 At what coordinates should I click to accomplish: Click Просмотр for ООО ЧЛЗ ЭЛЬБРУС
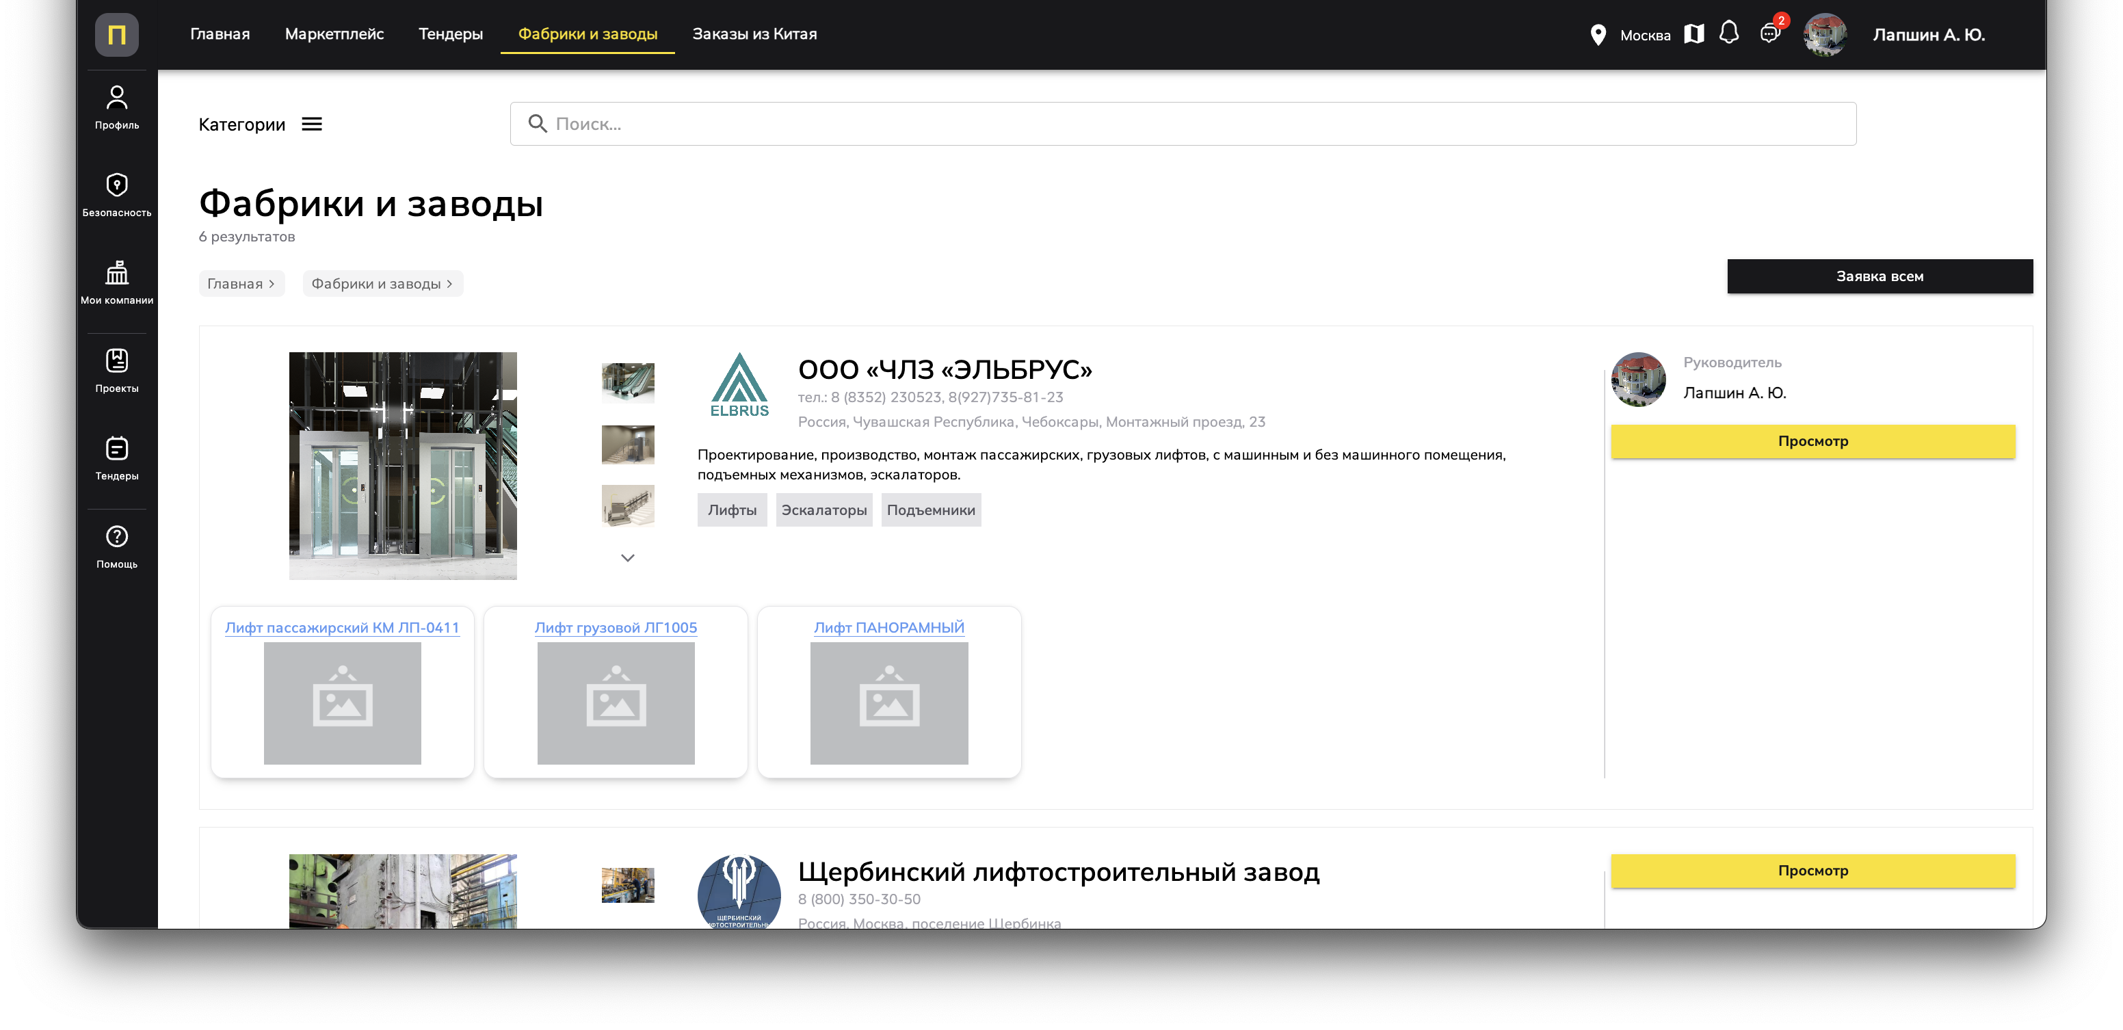1813,442
